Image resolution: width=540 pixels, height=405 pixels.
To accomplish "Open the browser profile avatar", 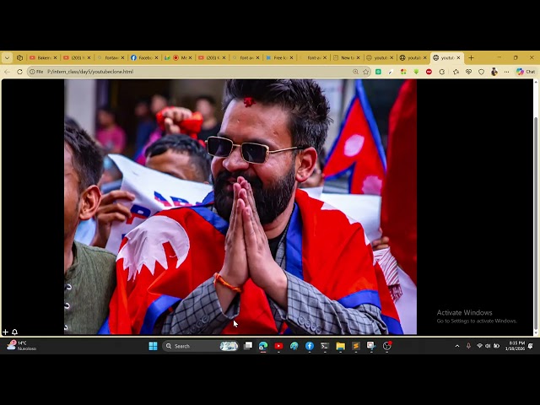I will [494, 72].
